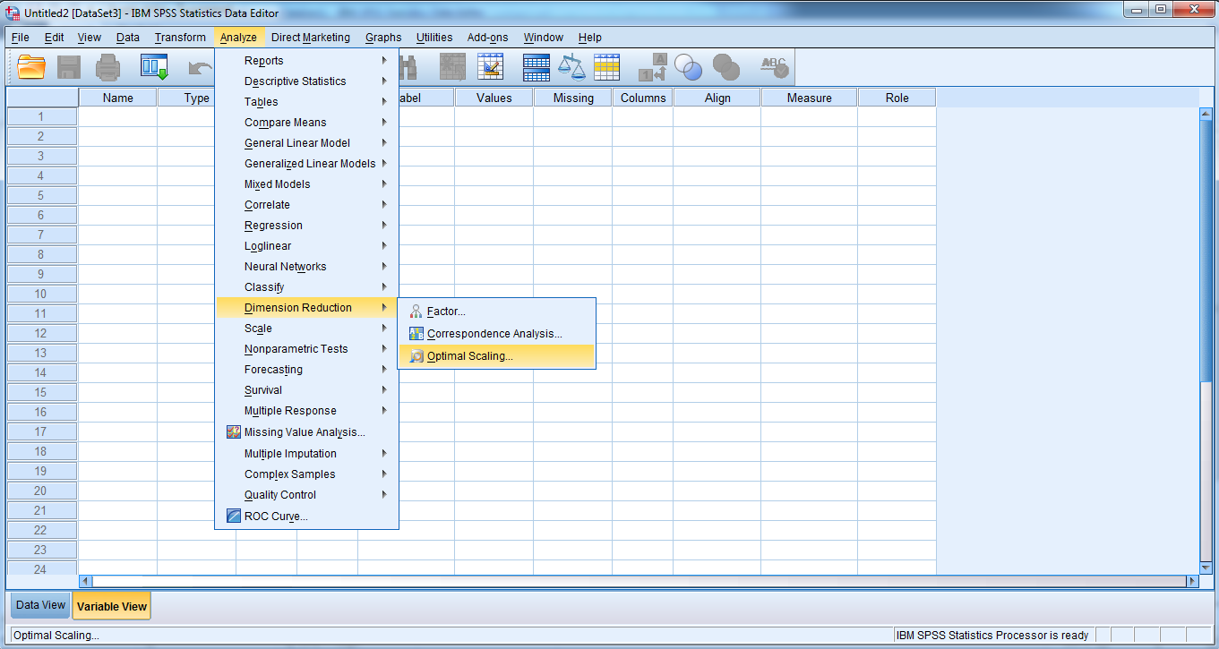Click the Missing Value Analysis icon
1219x649 pixels.
click(234, 432)
